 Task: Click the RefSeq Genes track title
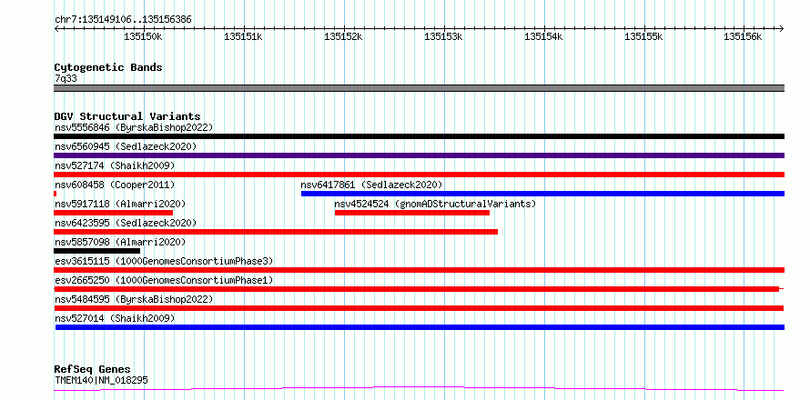point(92,370)
